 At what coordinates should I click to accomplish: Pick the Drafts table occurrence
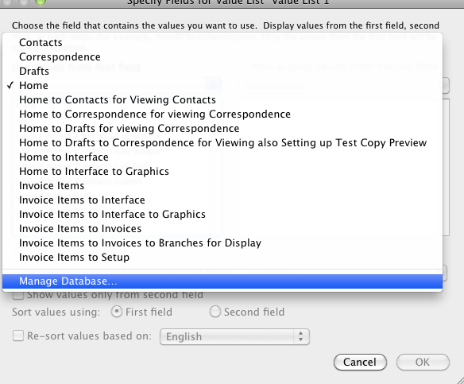click(222, 71)
